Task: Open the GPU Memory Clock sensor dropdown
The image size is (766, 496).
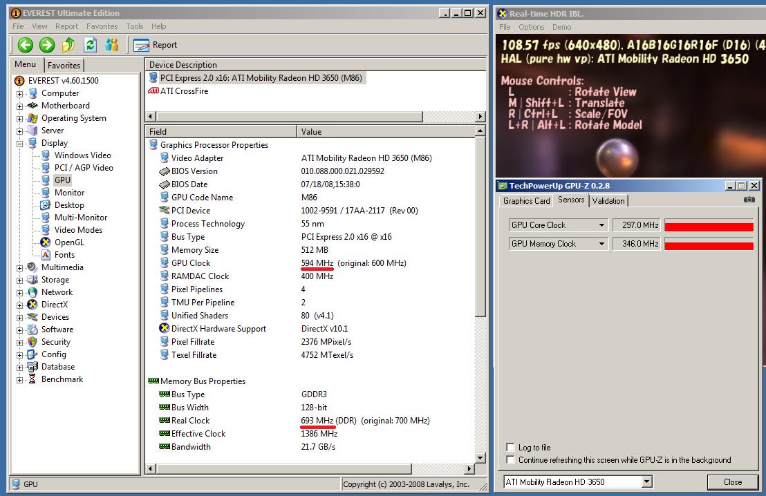Action: 601,244
